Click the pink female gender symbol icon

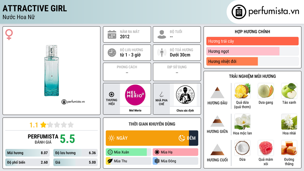click(9, 34)
